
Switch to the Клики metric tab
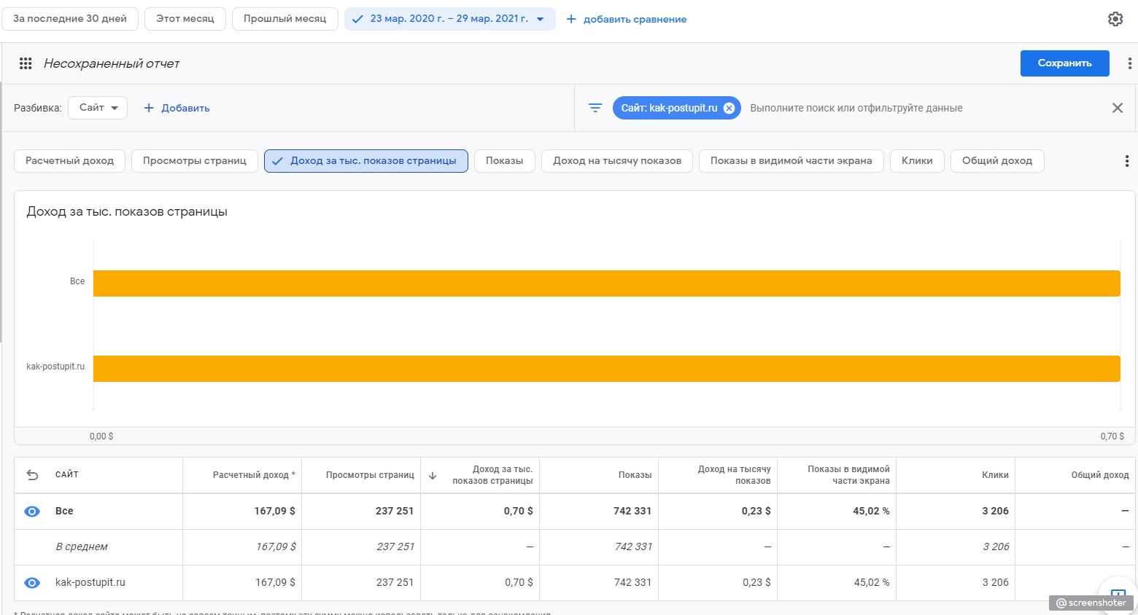point(916,161)
